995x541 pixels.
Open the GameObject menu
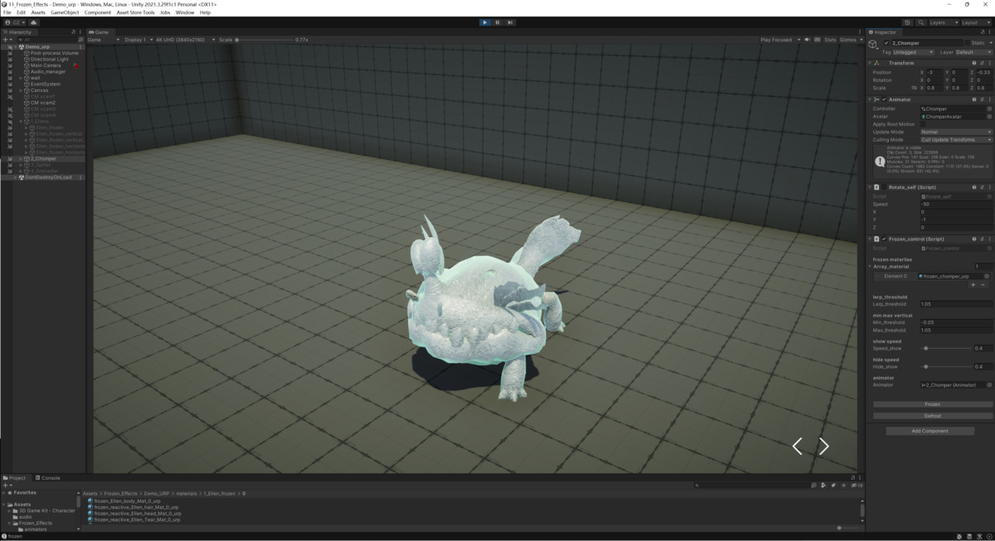65,12
